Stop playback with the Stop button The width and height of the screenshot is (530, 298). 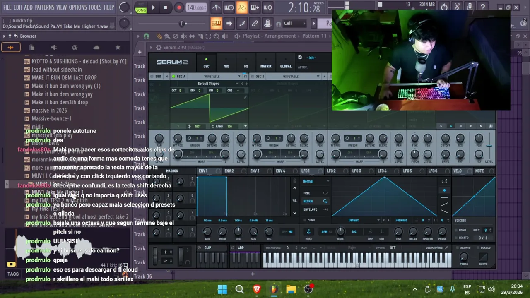coord(166,7)
